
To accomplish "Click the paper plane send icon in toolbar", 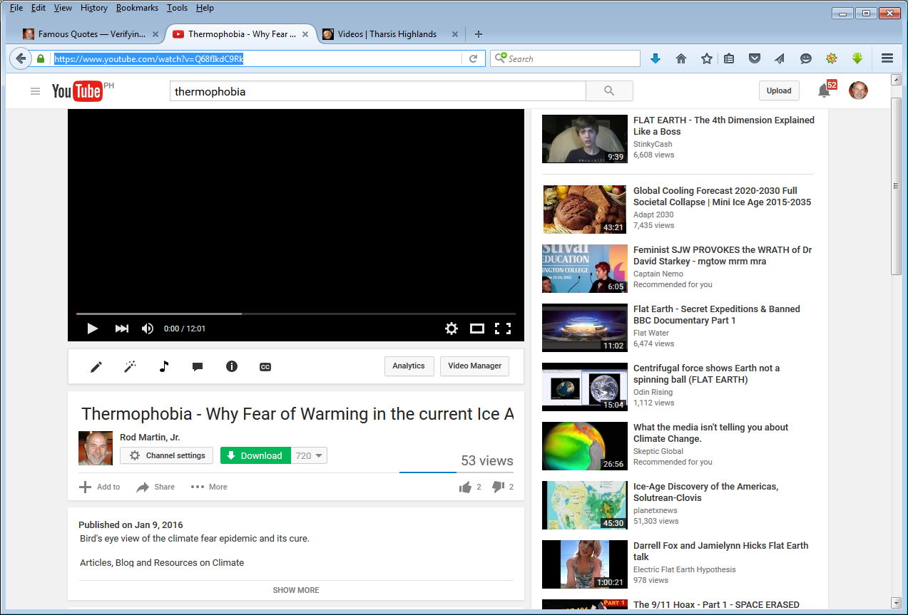I will click(780, 59).
